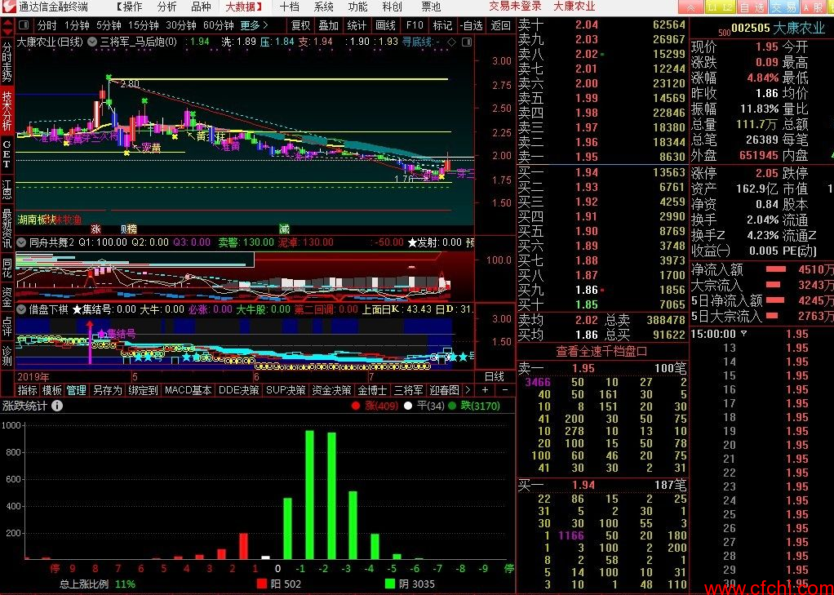Screen dimensions: 834x595
Task: Click the right arrow after 迎春图 tab
Action: coord(468,390)
